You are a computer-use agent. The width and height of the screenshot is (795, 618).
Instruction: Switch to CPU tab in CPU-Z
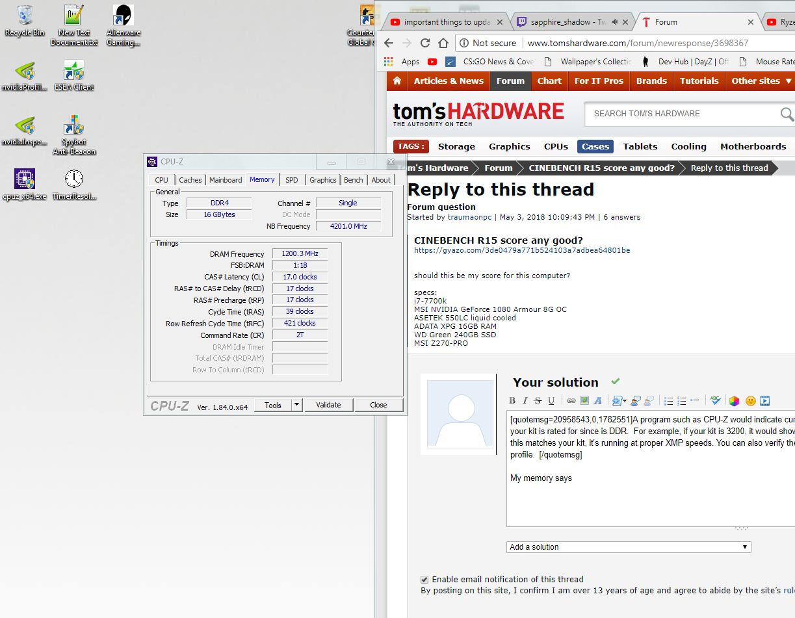click(162, 180)
